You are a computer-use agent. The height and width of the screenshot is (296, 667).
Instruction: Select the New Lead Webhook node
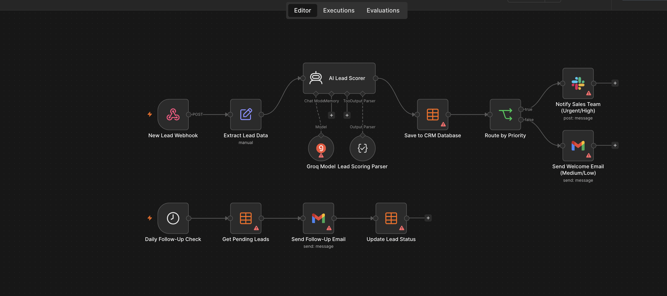click(x=173, y=114)
